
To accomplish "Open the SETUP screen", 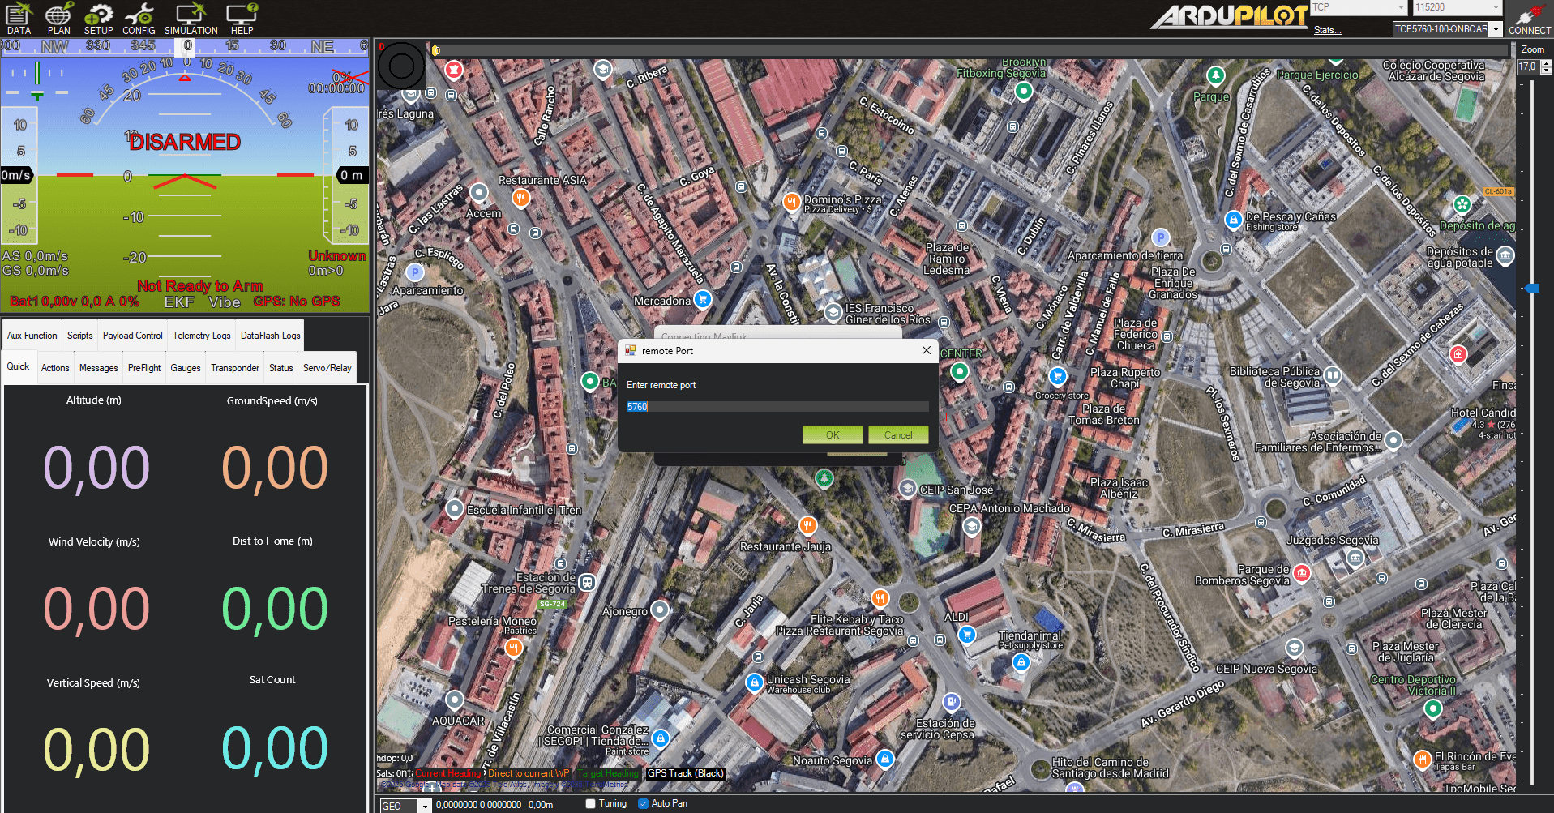I will point(98,19).
